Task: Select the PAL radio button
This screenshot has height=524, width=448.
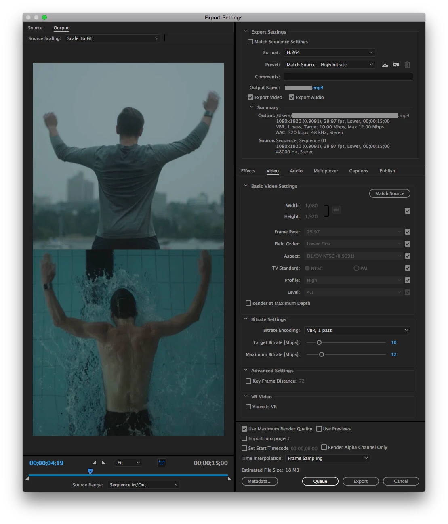Action: [356, 268]
